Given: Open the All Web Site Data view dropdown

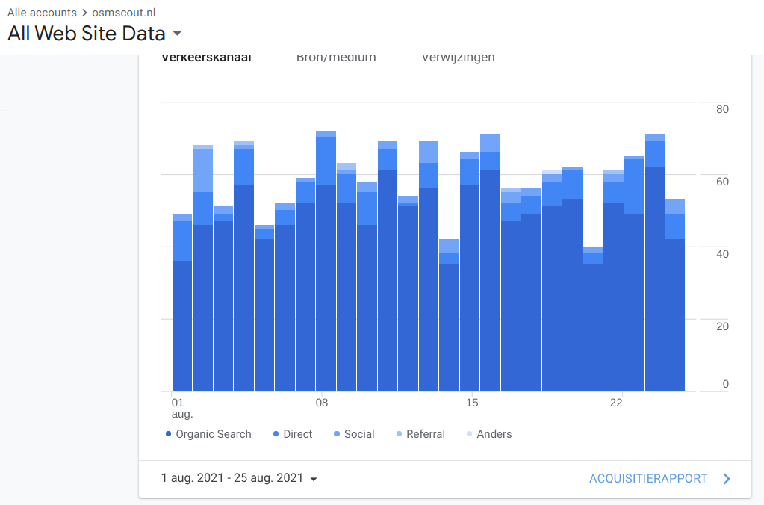Looking at the screenshot, I should (x=95, y=34).
